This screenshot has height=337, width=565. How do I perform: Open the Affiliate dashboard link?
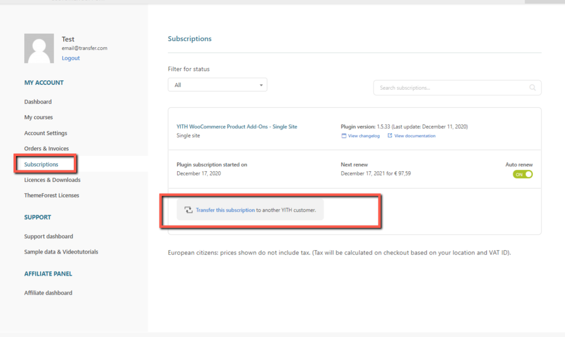click(x=48, y=293)
